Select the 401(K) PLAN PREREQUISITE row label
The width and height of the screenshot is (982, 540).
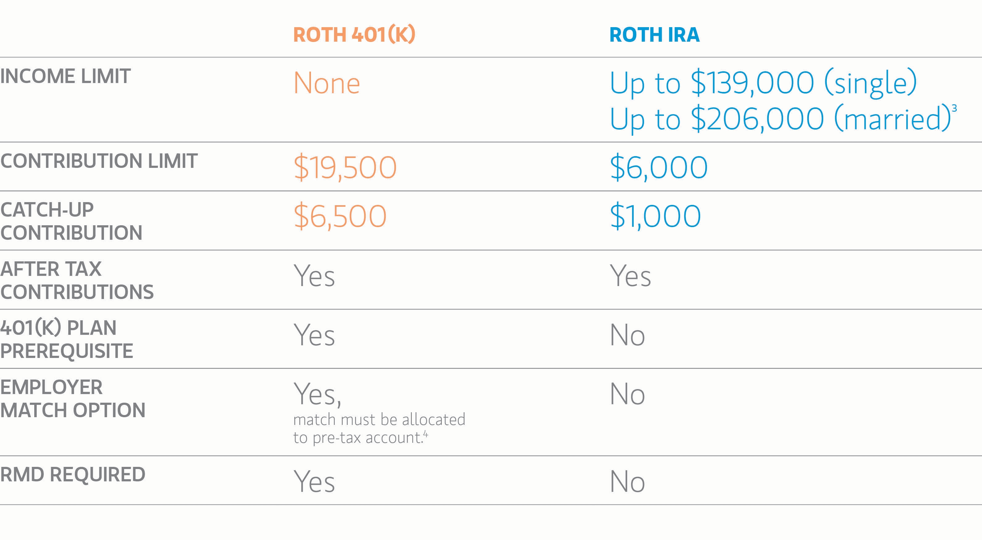(67, 339)
